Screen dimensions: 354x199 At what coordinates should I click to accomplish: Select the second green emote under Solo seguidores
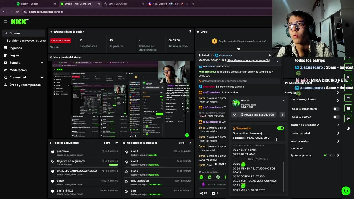click(x=210, y=177)
